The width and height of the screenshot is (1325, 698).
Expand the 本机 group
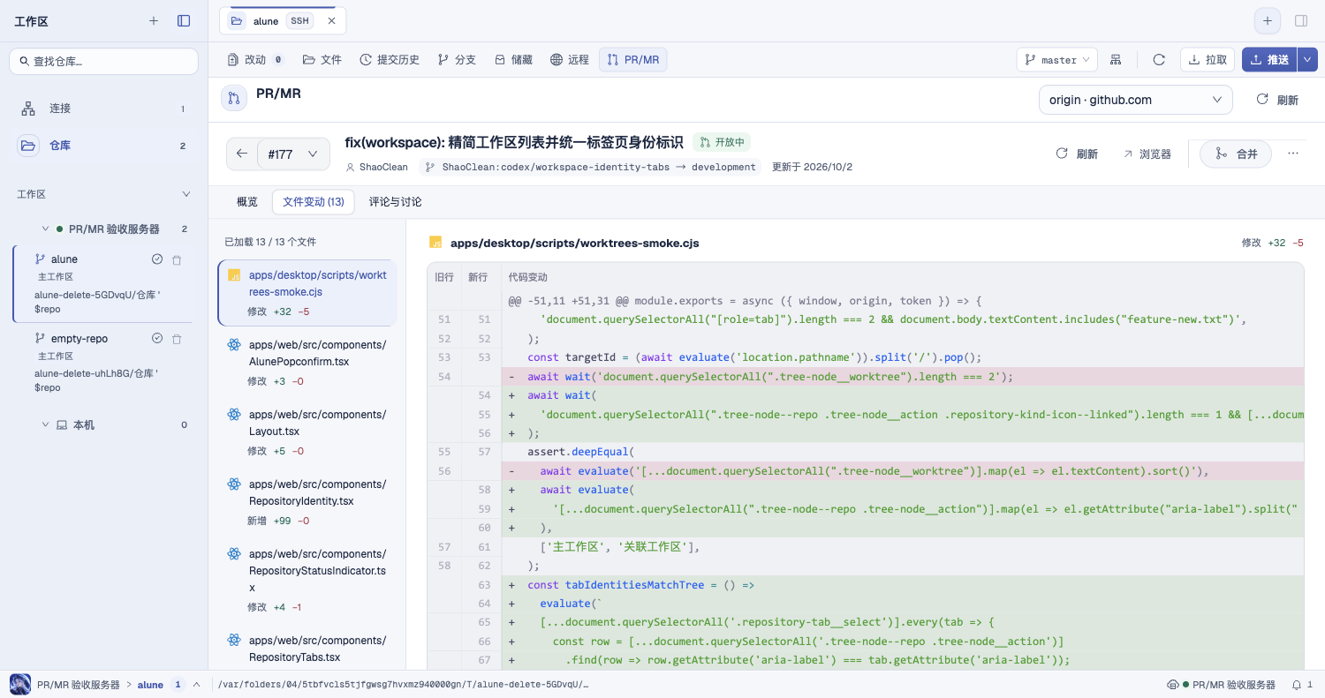[x=45, y=425]
